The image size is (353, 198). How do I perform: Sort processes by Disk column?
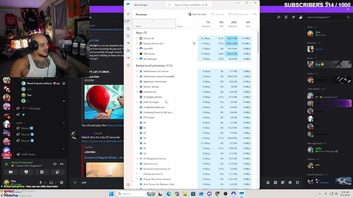(x=245, y=24)
